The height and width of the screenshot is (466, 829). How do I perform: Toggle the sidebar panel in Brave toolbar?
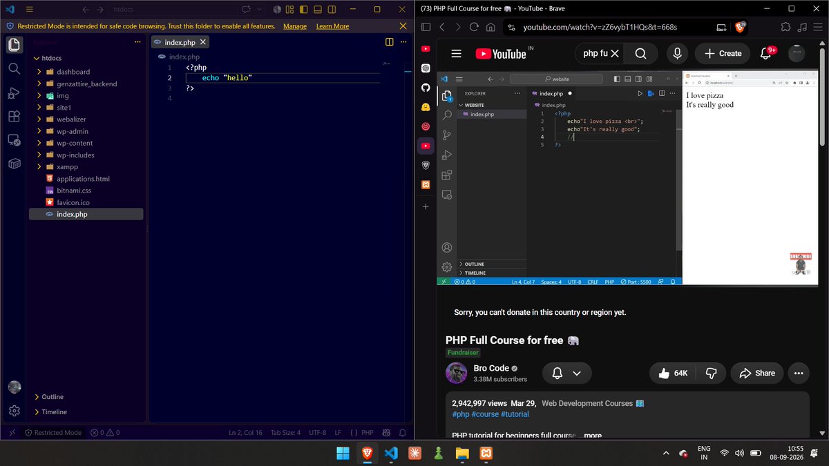pyautogui.click(x=426, y=27)
